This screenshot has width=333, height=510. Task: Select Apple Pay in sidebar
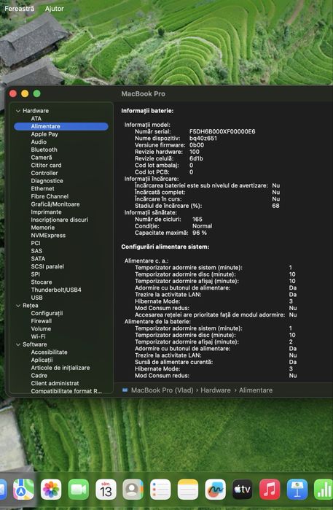44,134
